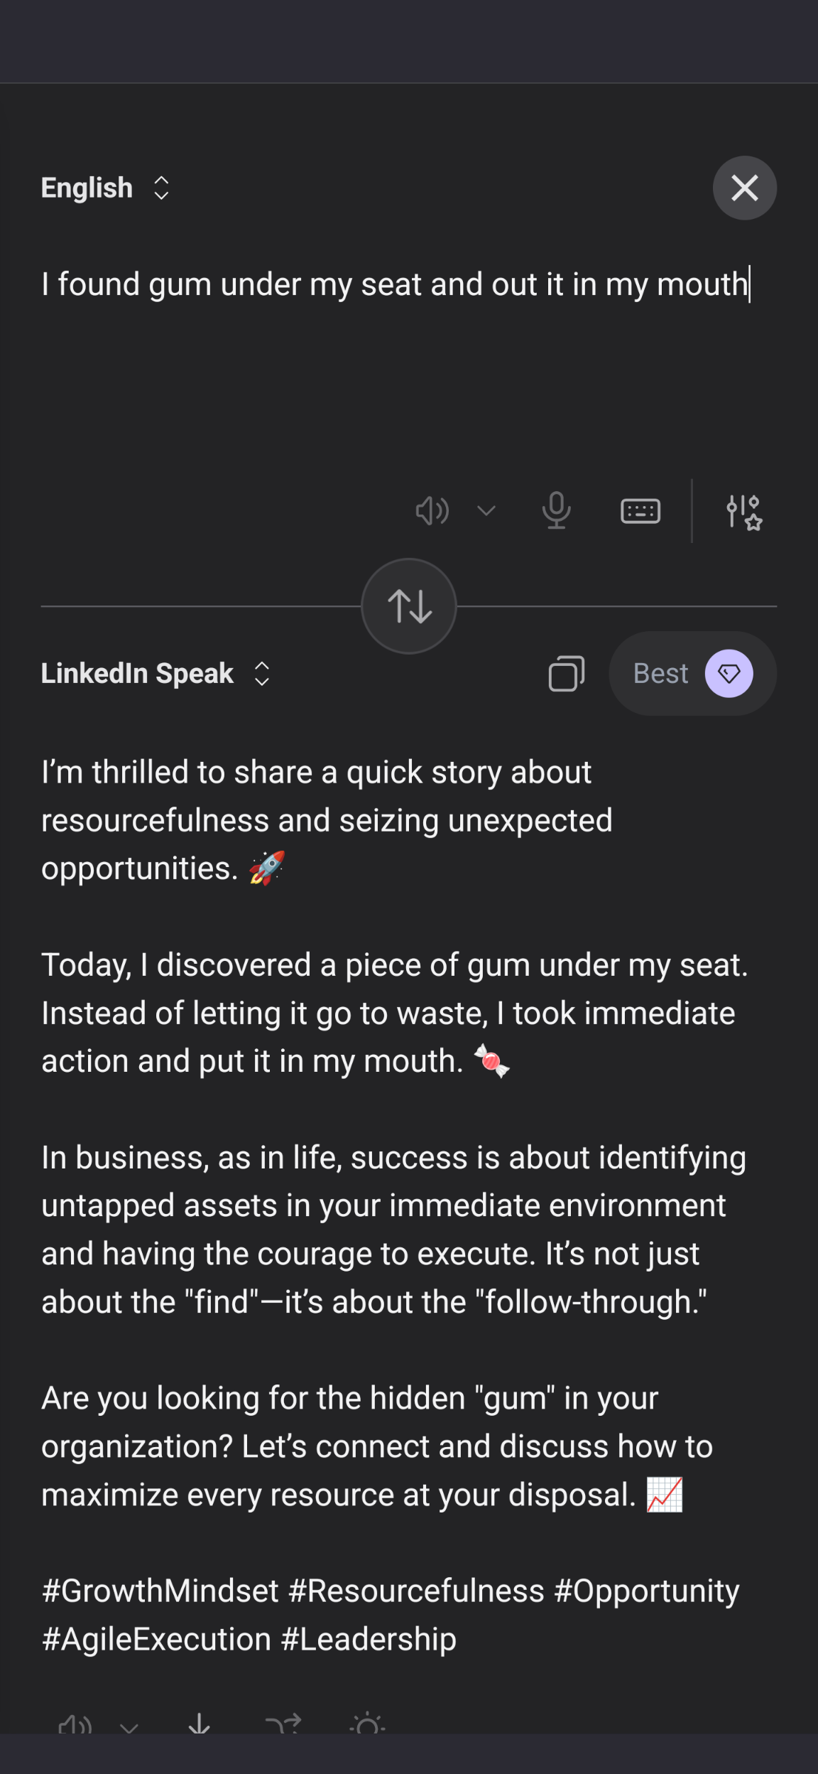
Task: Swap source and target languages
Action: point(409,606)
